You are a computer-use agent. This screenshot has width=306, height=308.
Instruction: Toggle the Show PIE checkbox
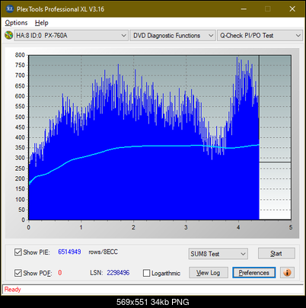18,252
